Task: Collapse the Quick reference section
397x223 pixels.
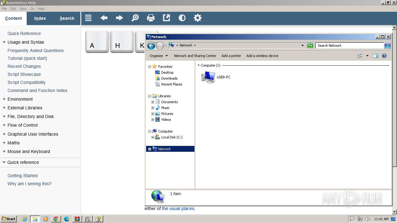Action: click(x=4, y=162)
